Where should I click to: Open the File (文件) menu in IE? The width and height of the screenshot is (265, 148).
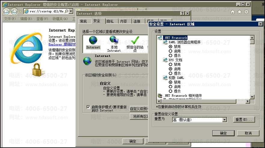(10, 19)
